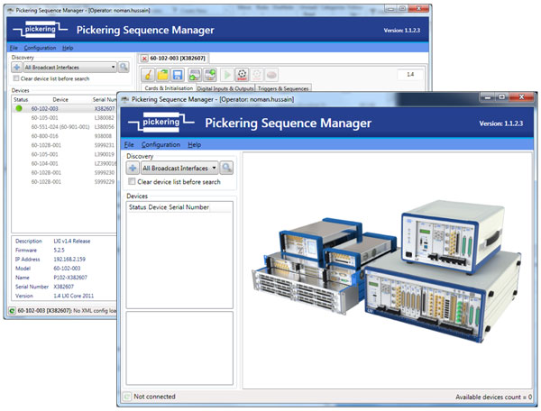Open the Help menu in front window
This screenshot has height=411, width=541.
pos(194,144)
